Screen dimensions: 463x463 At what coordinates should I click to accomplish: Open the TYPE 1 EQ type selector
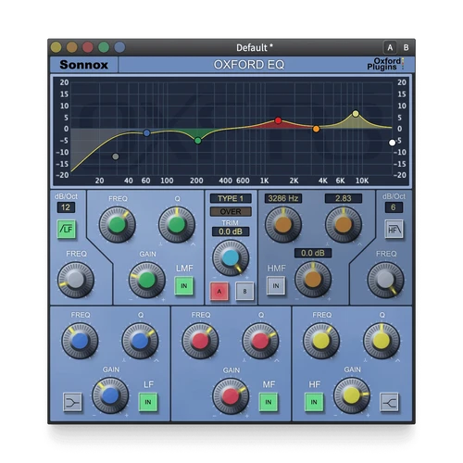pos(231,198)
